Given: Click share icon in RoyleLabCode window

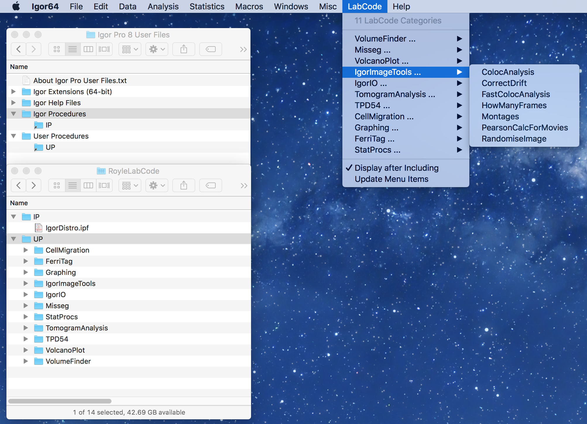Looking at the screenshot, I should [x=184, y=185].
